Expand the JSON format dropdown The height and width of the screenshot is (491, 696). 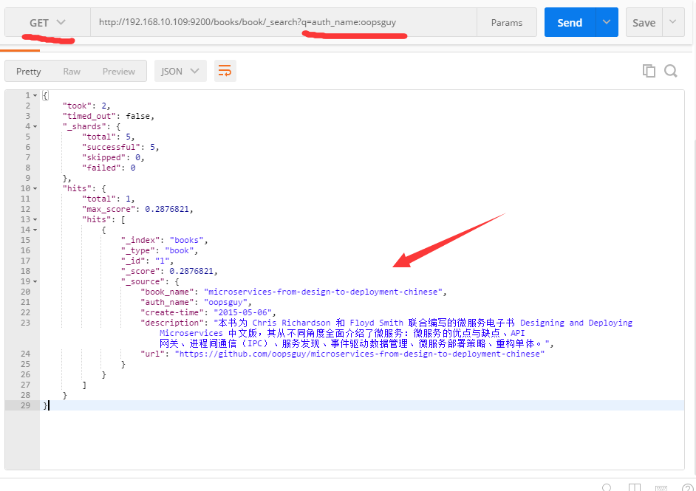point(180,71)
